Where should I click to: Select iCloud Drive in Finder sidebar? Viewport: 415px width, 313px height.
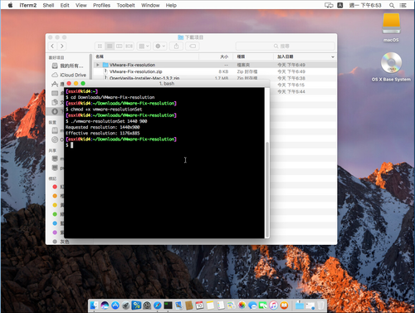69,75
